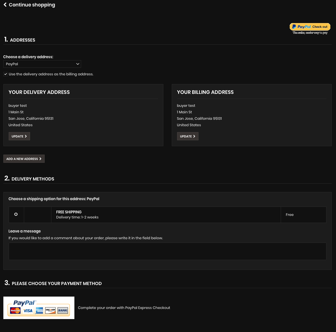336x332 pixels.
Task: Click the back chevron beside Continue shopping
Action: 5,4
